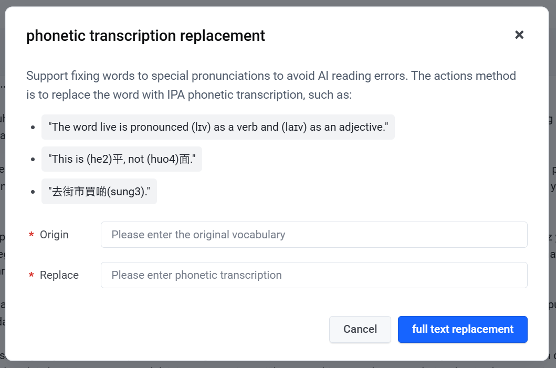Click the 'Origin' field label
The height and width of the screenshot is (368, 556).
point(54,235)
